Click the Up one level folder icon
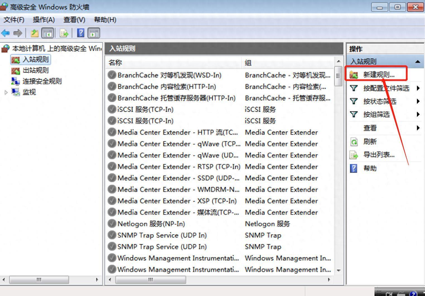This screenshot has height=296, width=425. click(x=35, y=33)
